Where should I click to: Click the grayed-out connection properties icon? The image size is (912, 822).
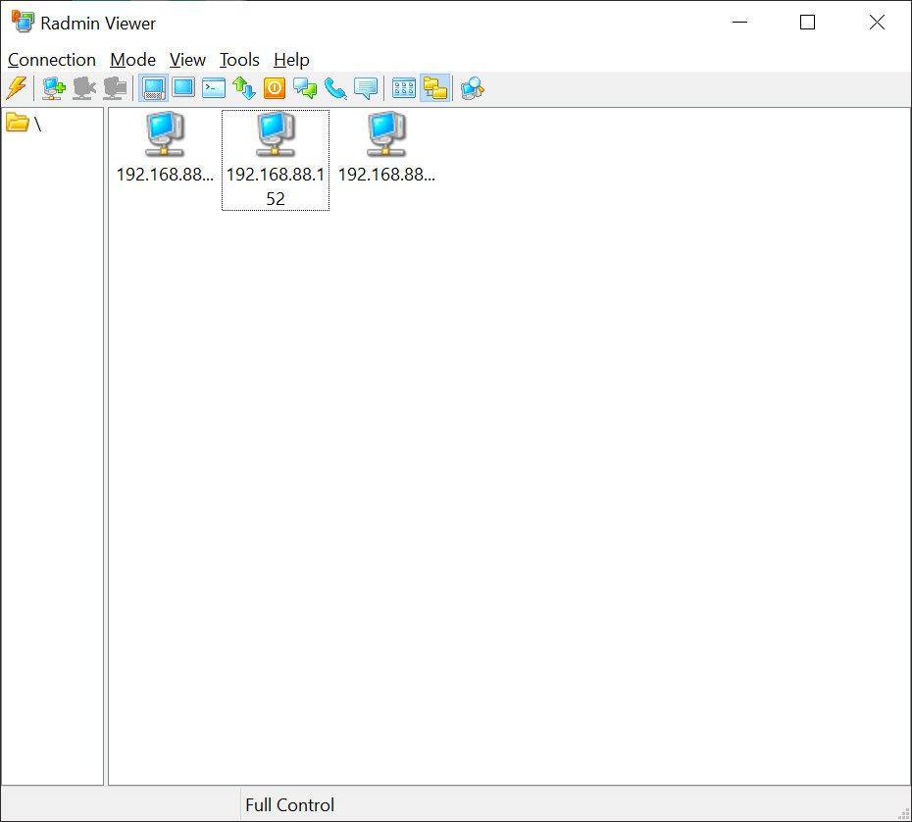pyautogui.click(x=115, y=88)
